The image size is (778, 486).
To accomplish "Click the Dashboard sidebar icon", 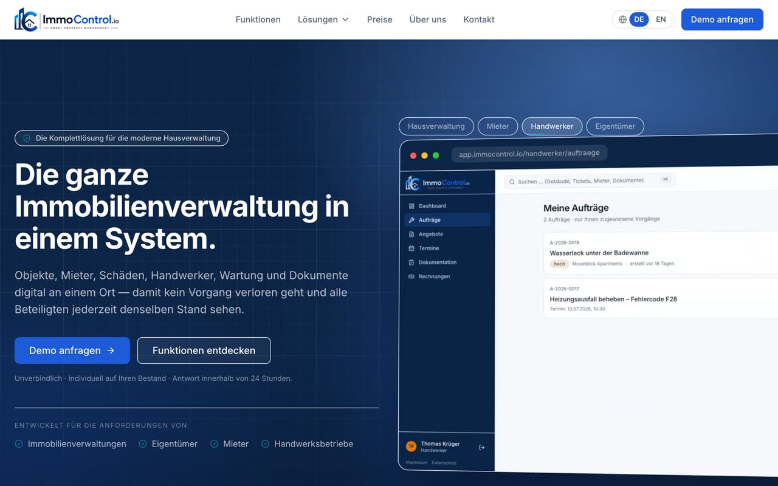I will 411,206.
